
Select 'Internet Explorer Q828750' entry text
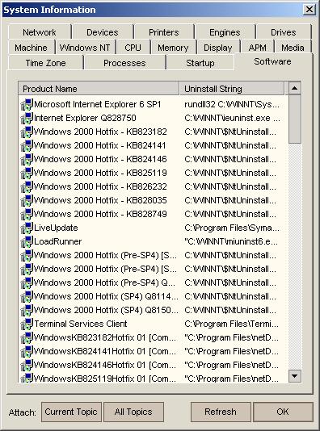(x=85, y=118)
